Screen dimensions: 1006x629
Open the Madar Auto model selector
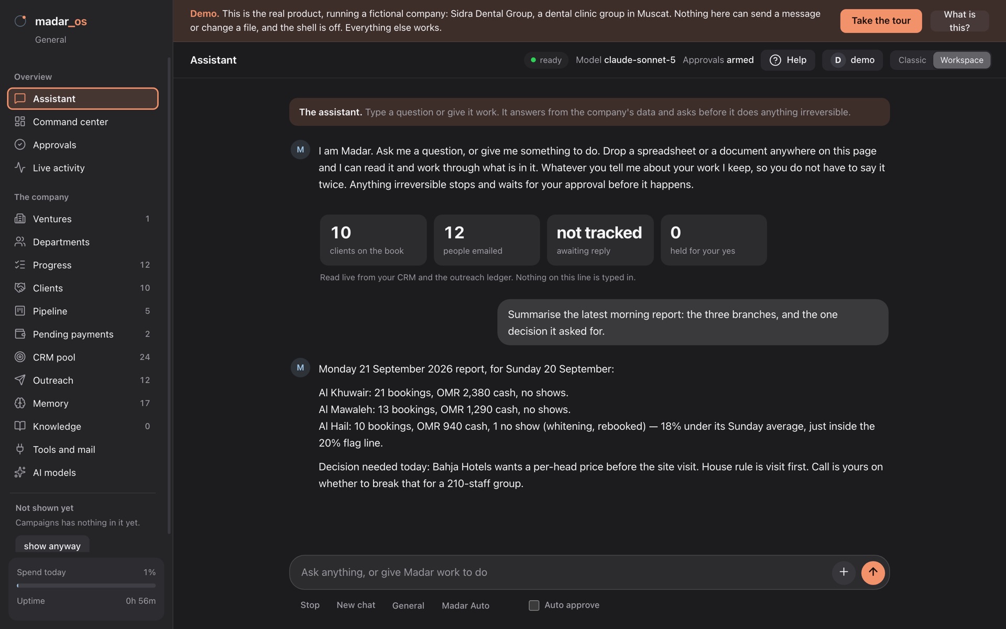[x=465, y=605]
